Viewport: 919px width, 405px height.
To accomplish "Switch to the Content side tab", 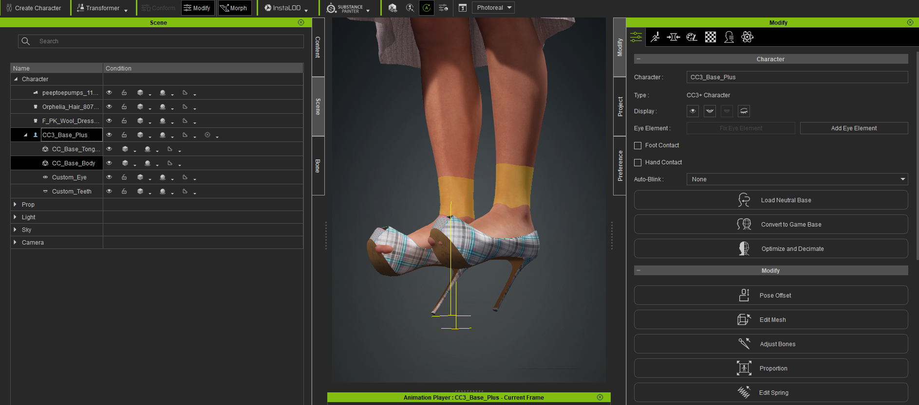I will coord(318,47).
